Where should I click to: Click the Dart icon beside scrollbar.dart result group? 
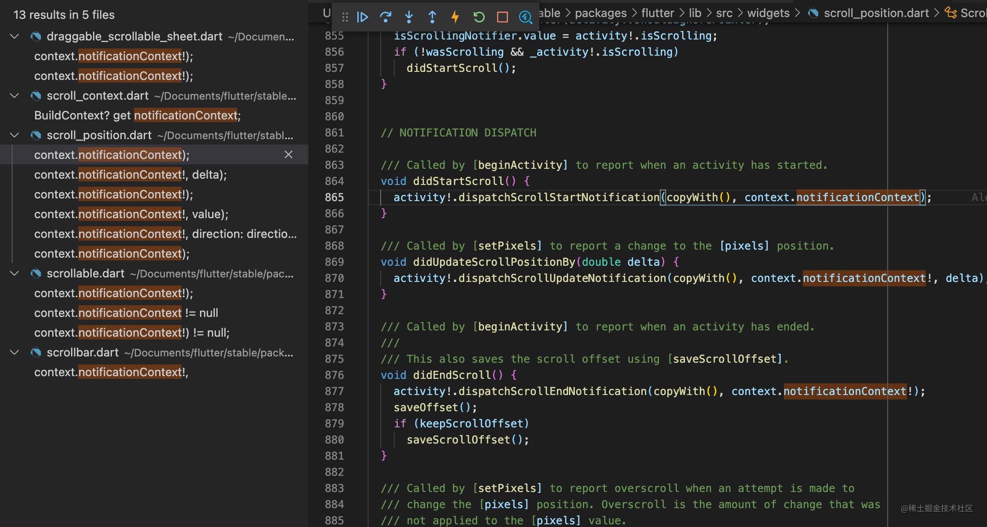click(36, 352)
